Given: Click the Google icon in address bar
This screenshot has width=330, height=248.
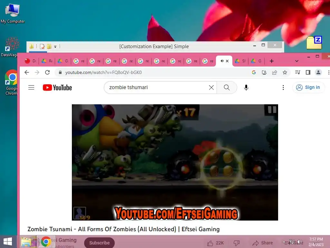Looking at the screenshot, I should pos(254,73).
